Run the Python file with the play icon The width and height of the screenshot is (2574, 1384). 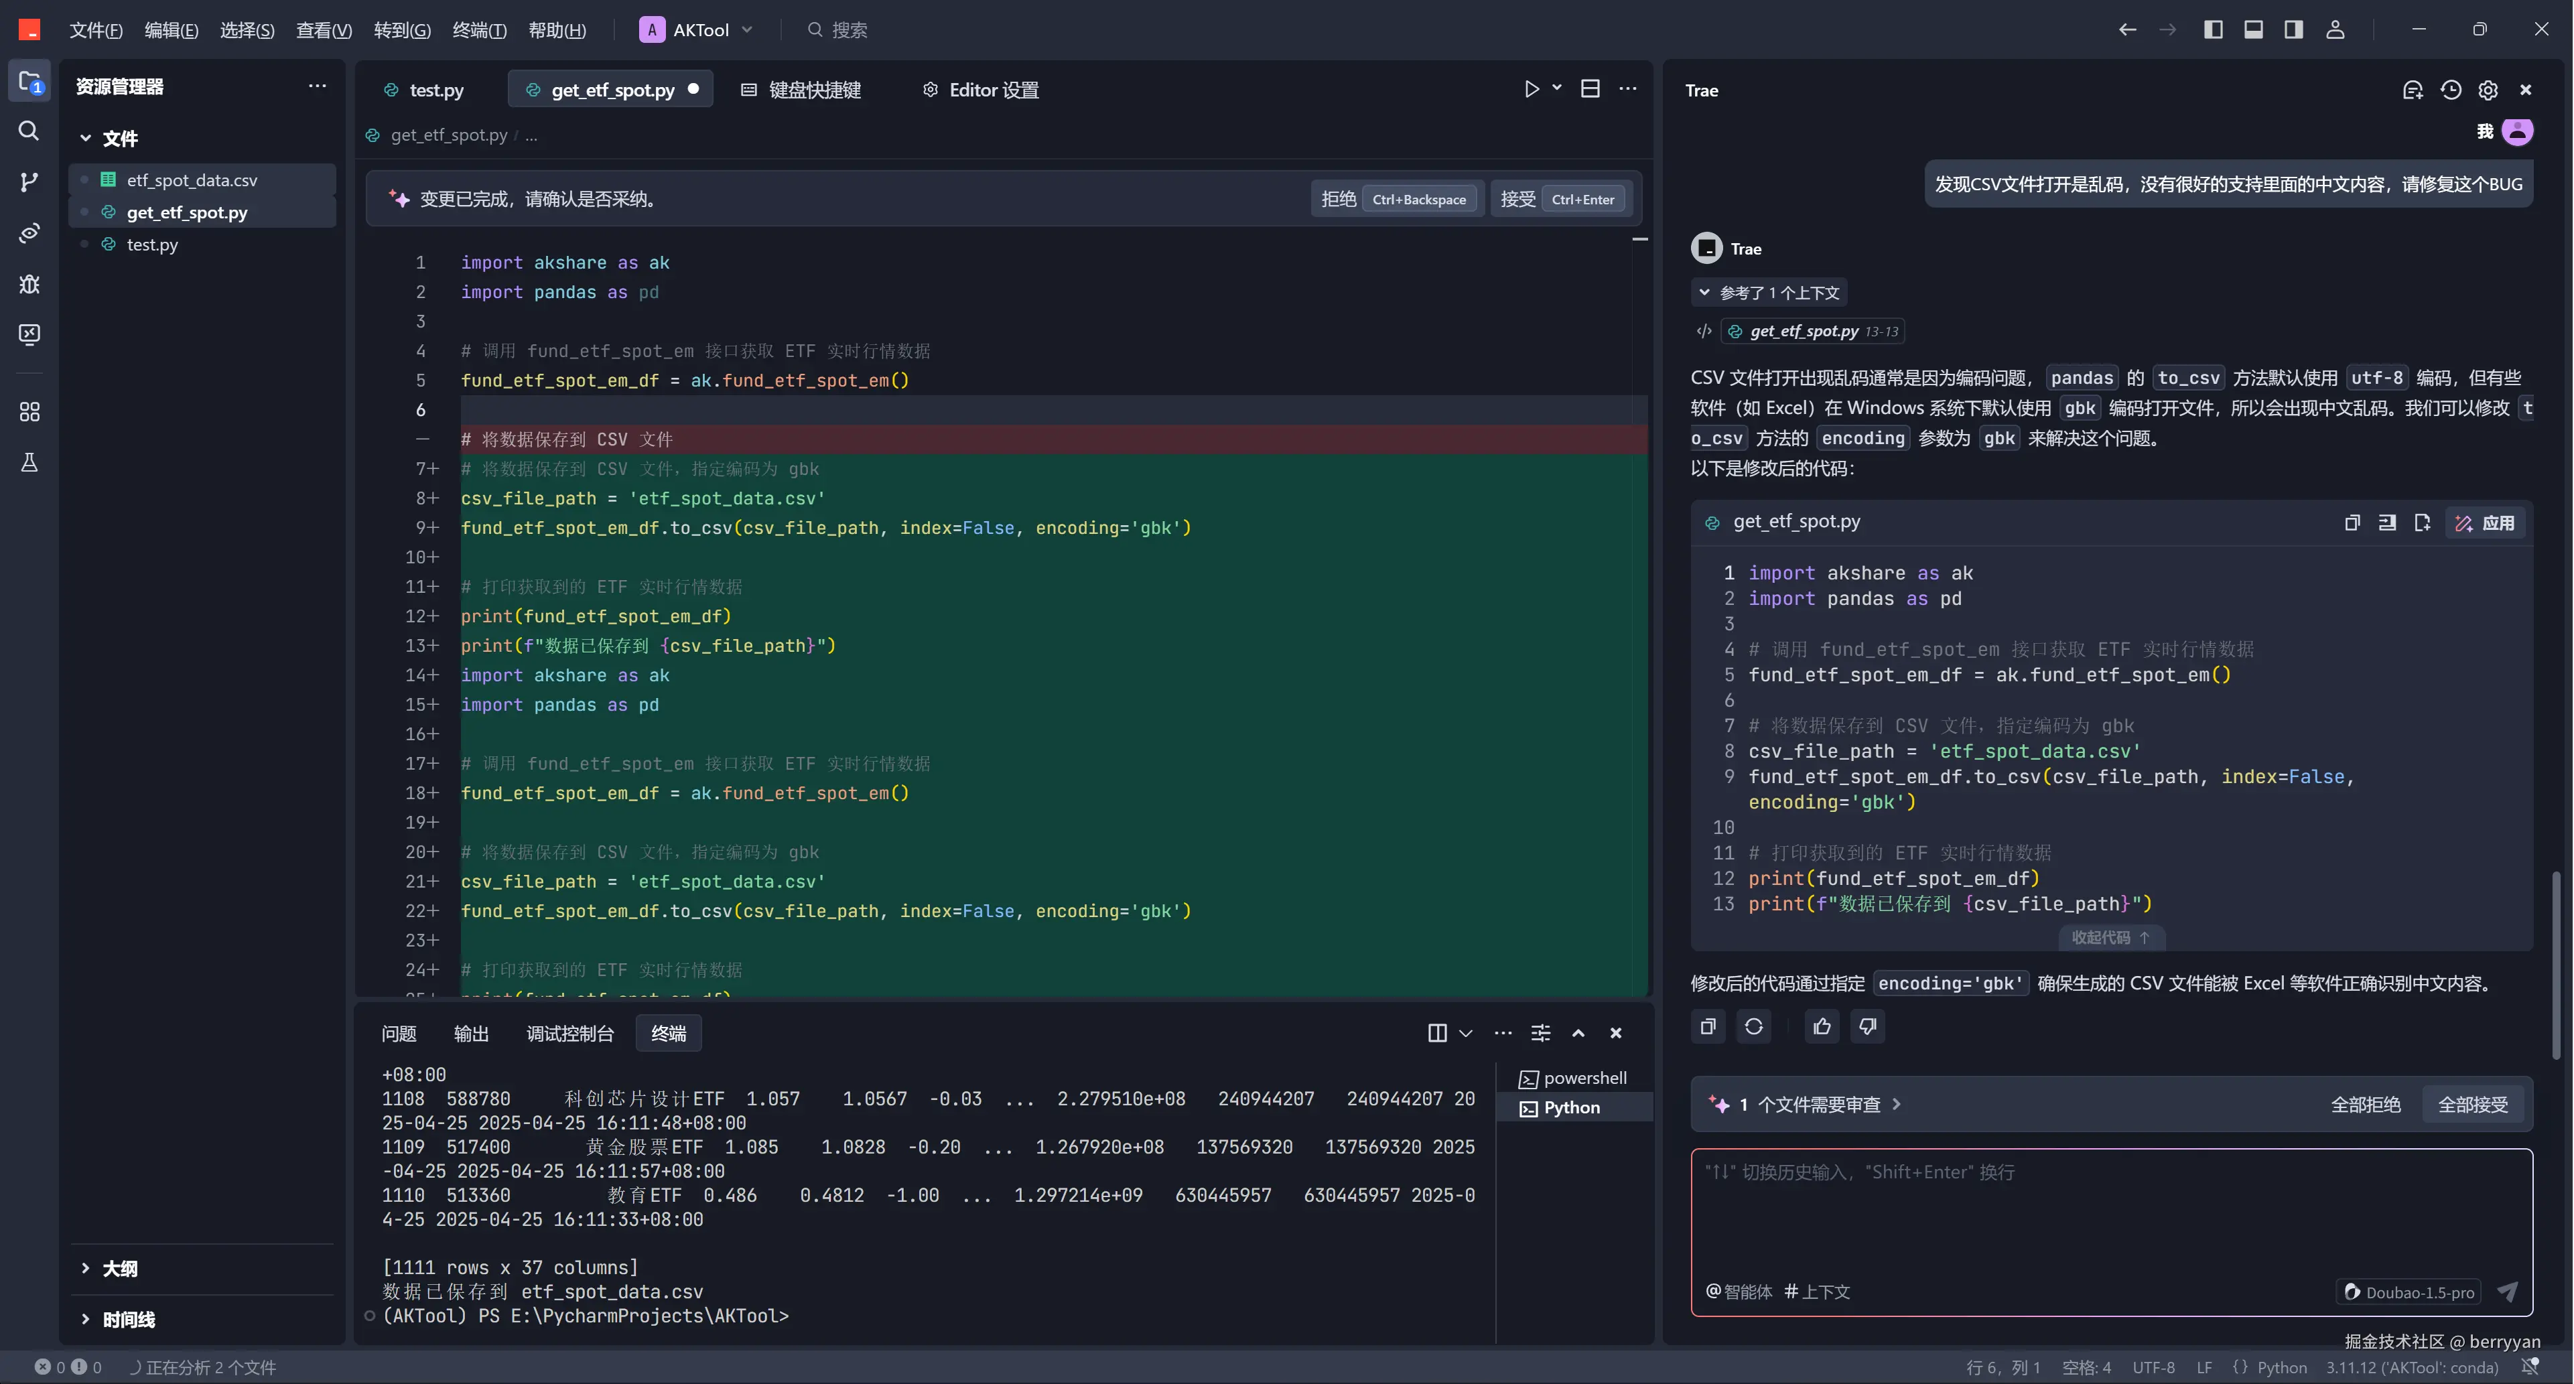pos(1531,89)
